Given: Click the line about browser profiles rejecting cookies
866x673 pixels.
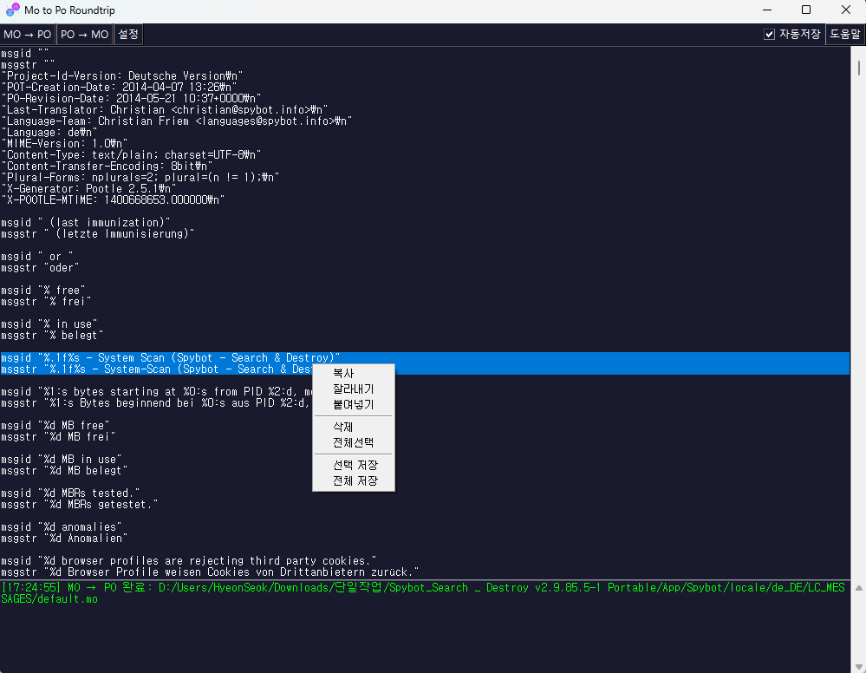Looking at the screenshot, I should coord(189,561).
